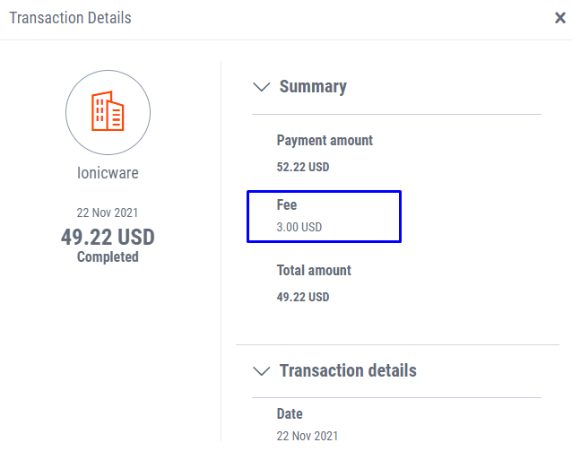Collapse the Summary section chevron
The image size is (572, 460).
(x=262, y=87)
